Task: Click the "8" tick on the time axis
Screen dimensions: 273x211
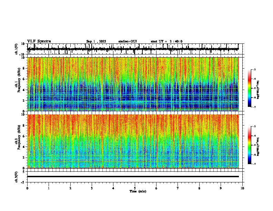Action: (199, 188)
